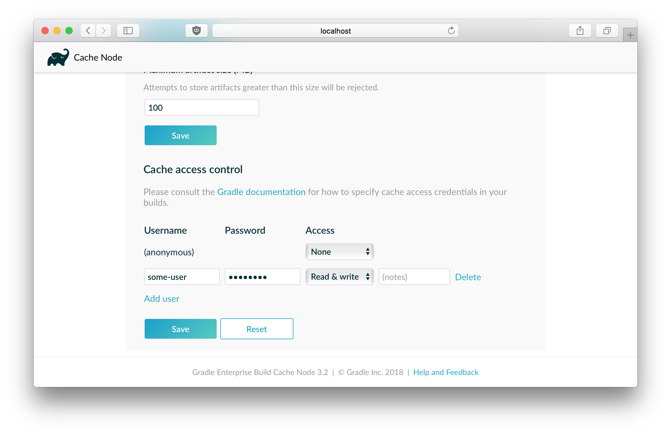
Task: Open Help and Feedback footer link
Action: point(446,372)
